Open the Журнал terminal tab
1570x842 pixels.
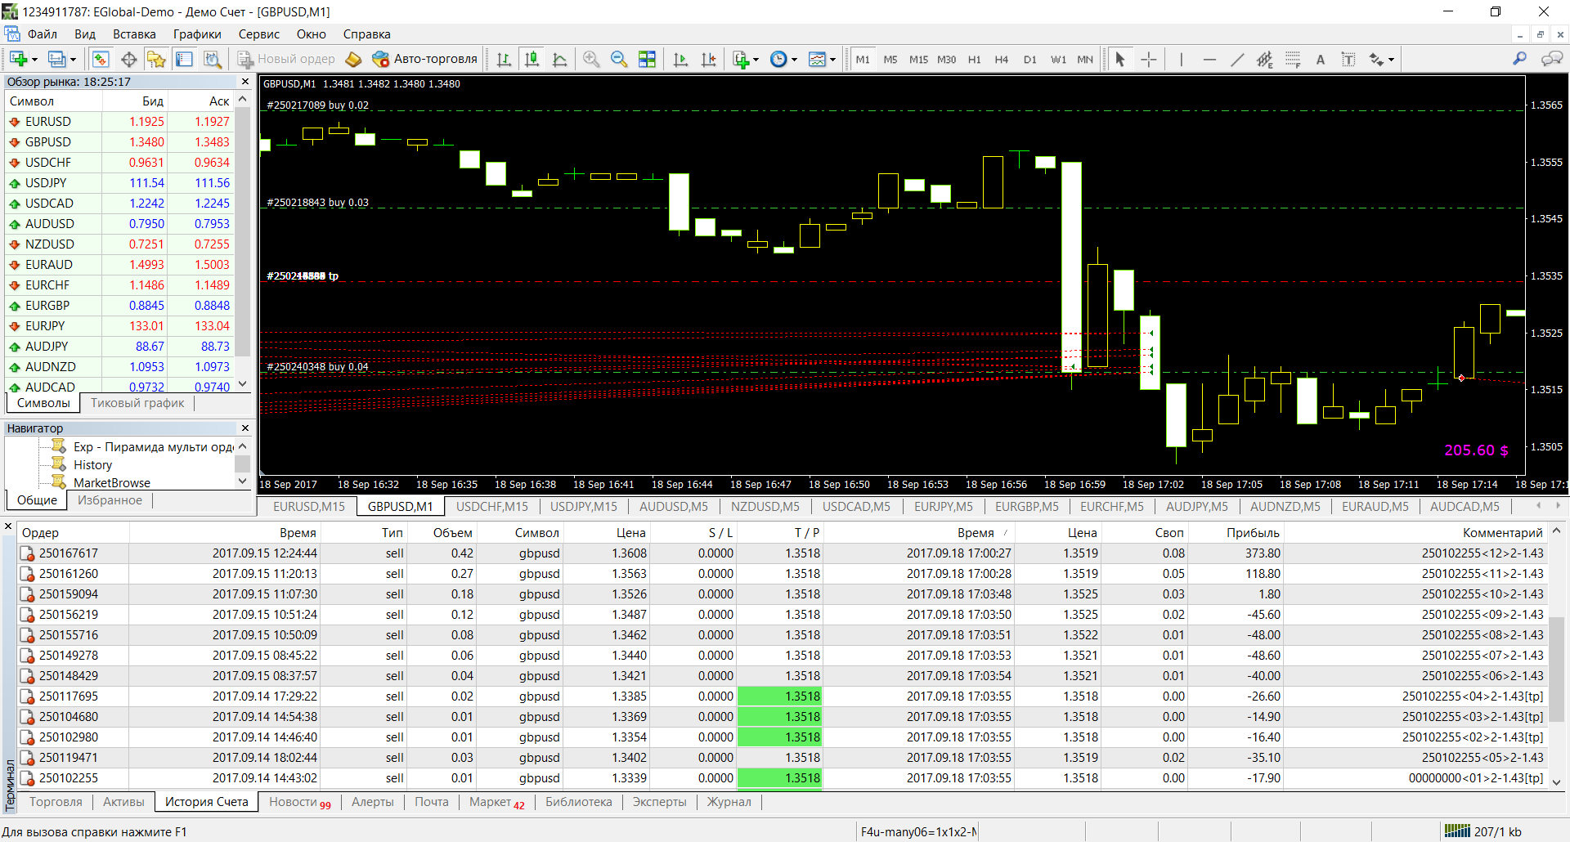[x=729, y=802]
